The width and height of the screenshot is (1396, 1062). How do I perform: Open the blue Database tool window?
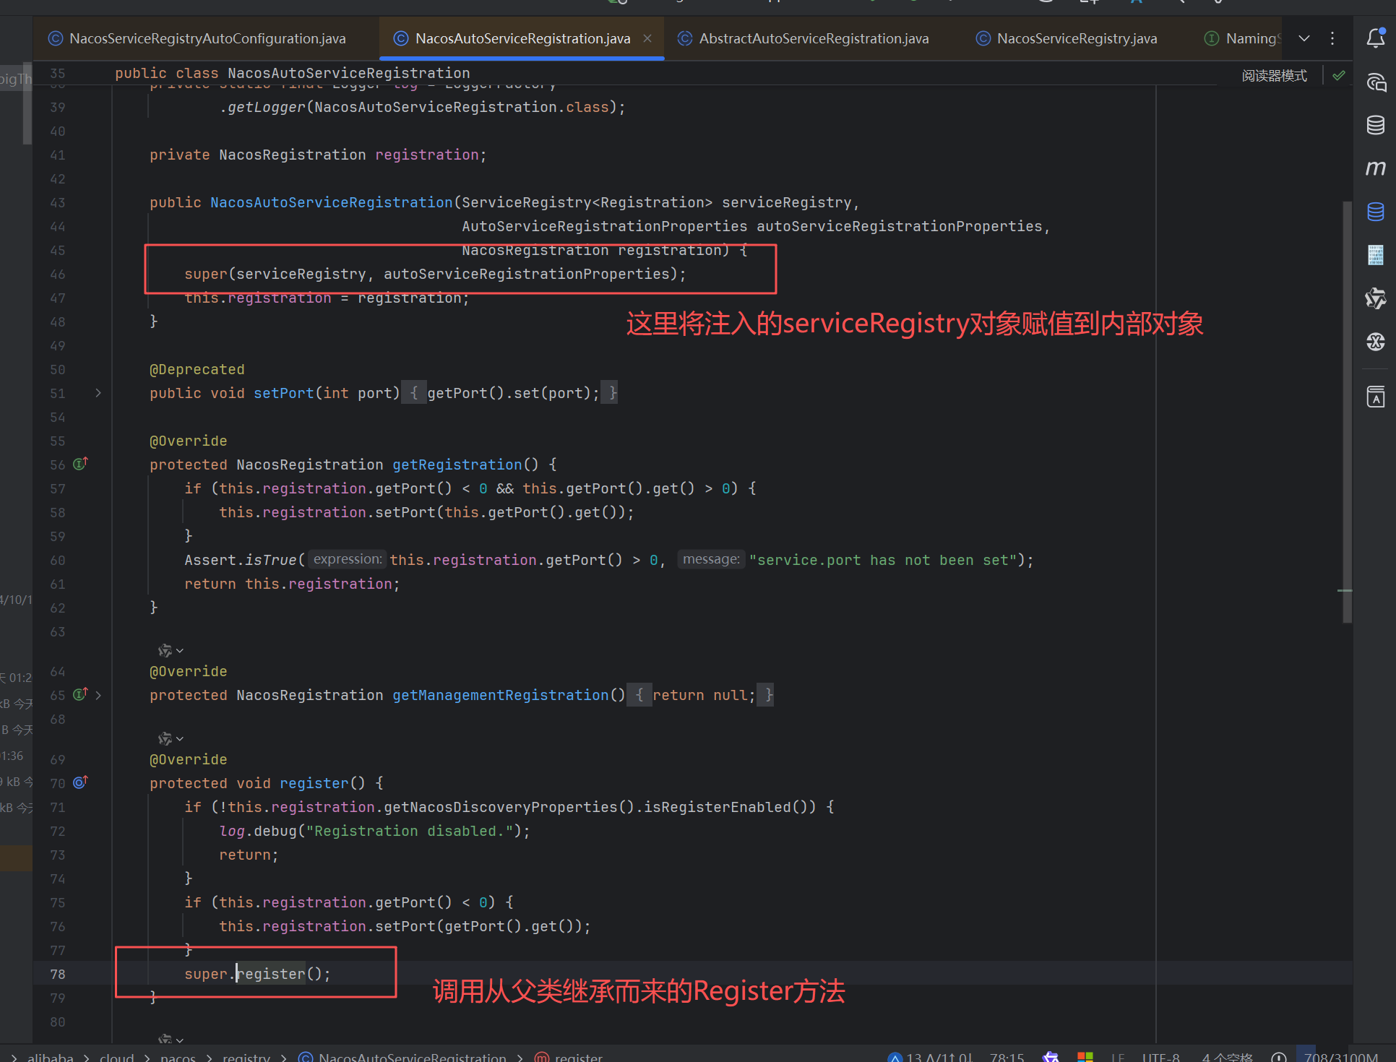pyautogui.click(x=1375, y=212)
